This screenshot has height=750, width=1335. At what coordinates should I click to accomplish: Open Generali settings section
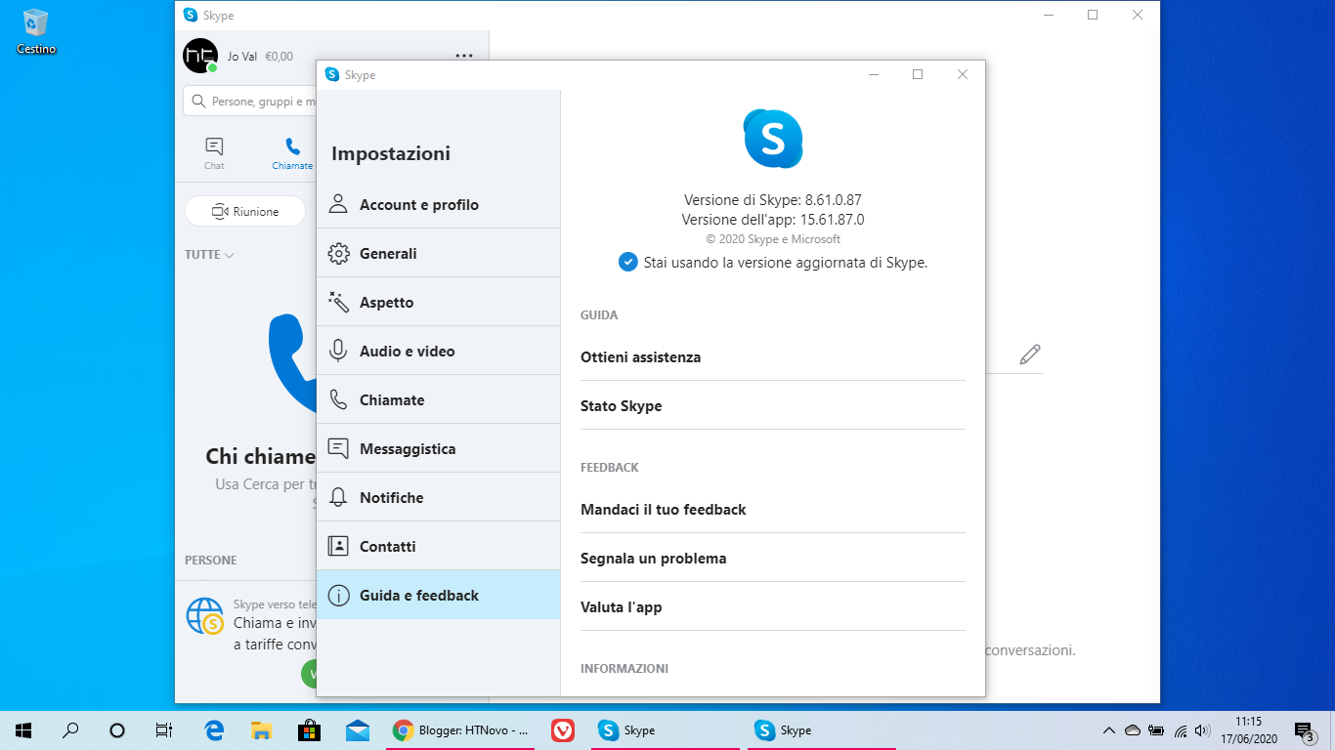pos(438,253)
